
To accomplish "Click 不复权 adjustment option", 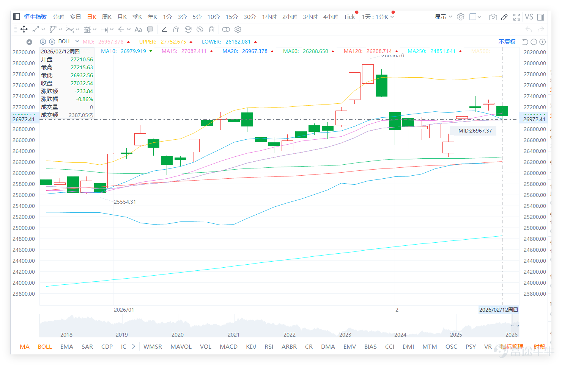I will click(x=507, y=42).
